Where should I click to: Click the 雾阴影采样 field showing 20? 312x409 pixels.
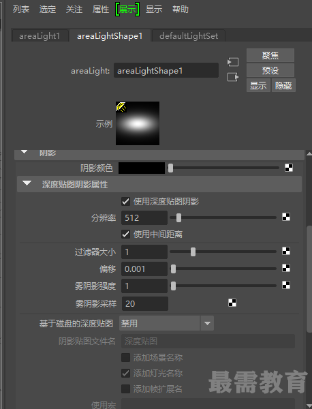tap(145, 303)
